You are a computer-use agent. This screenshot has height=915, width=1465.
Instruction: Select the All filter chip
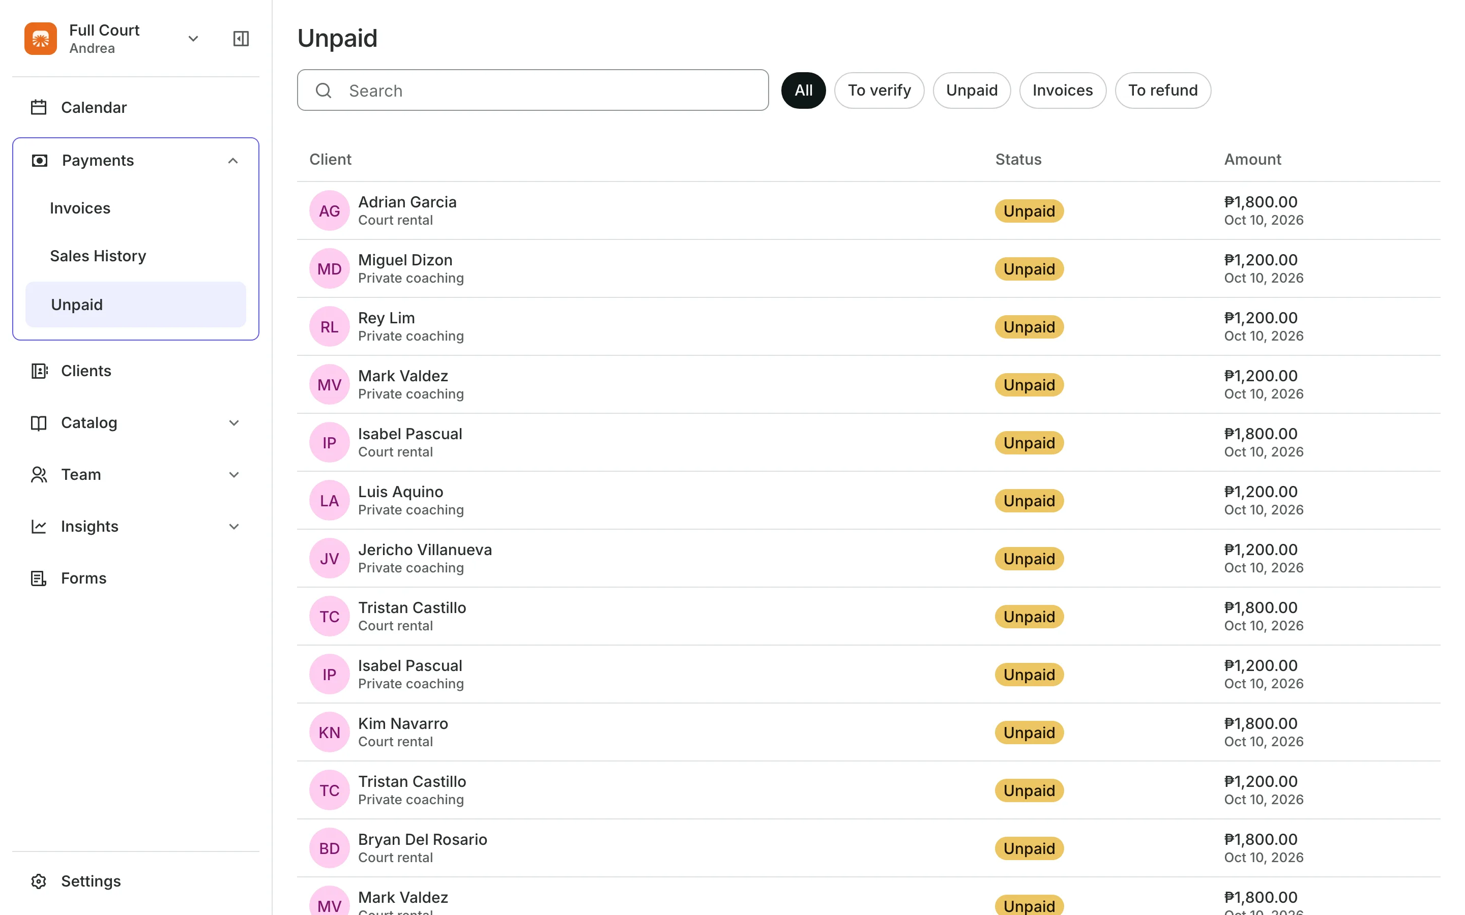click(x=803, y=90)
